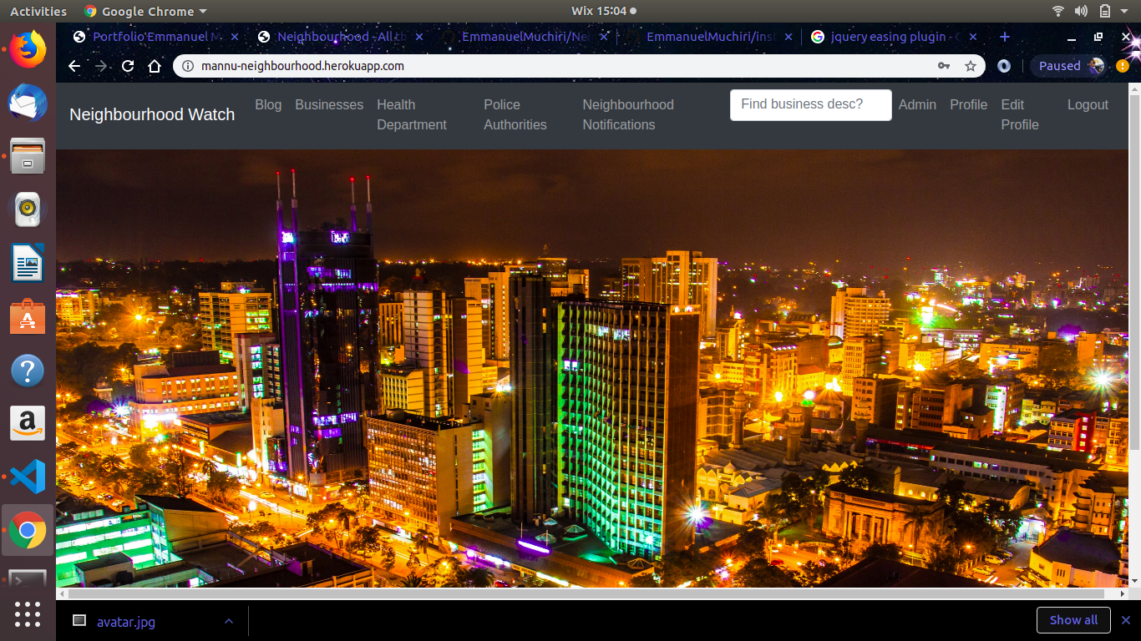The height and width of the screenshot is (641, 1141).
Task: Go to Chrome home page icon
Action: (x=154, y=66)
